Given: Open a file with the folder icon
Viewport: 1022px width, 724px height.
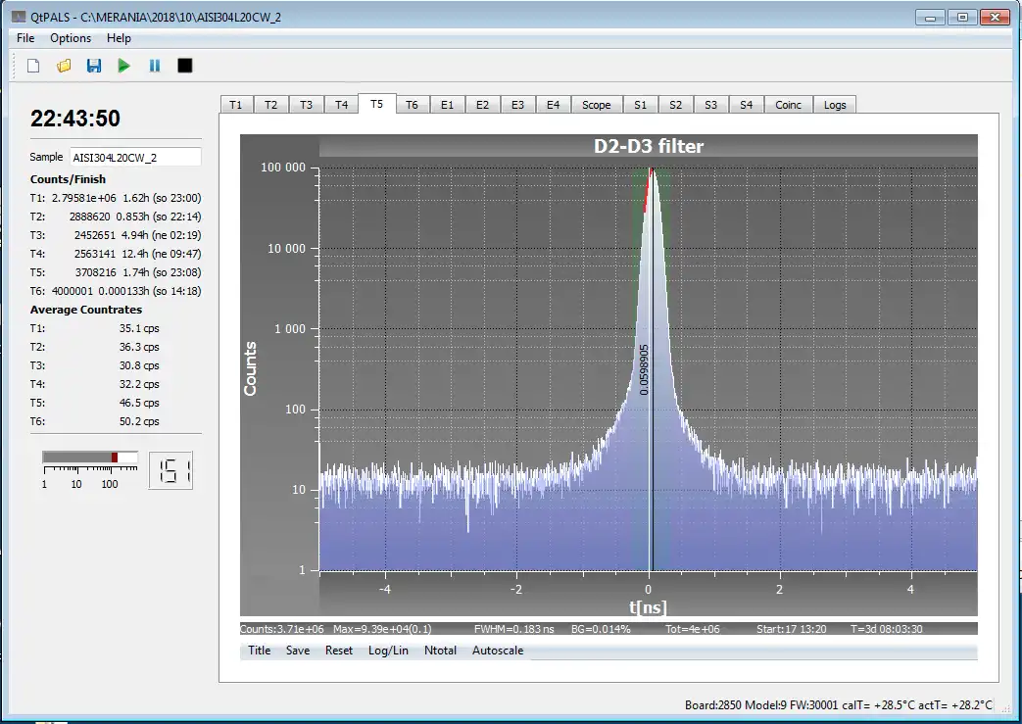Looking at the screenshot, I should click(x=64, y=66).
